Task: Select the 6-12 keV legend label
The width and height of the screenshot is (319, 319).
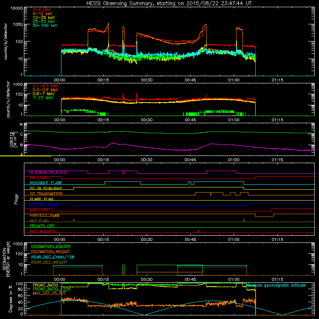Action: coord(43,14)
